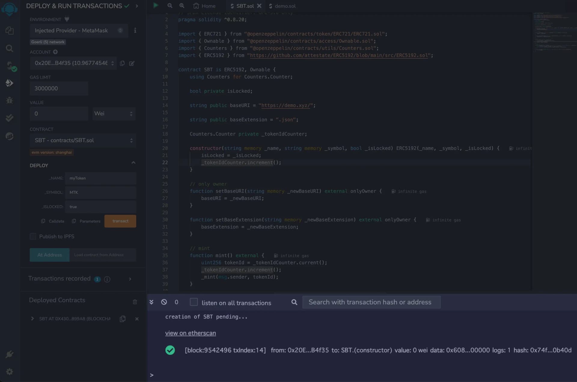
Task: Copy the account address icon
Action: coord(122,63)
